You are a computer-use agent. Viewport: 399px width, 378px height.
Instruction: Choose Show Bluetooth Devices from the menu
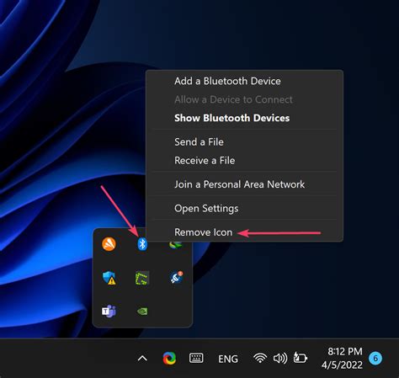click(231, 118)
